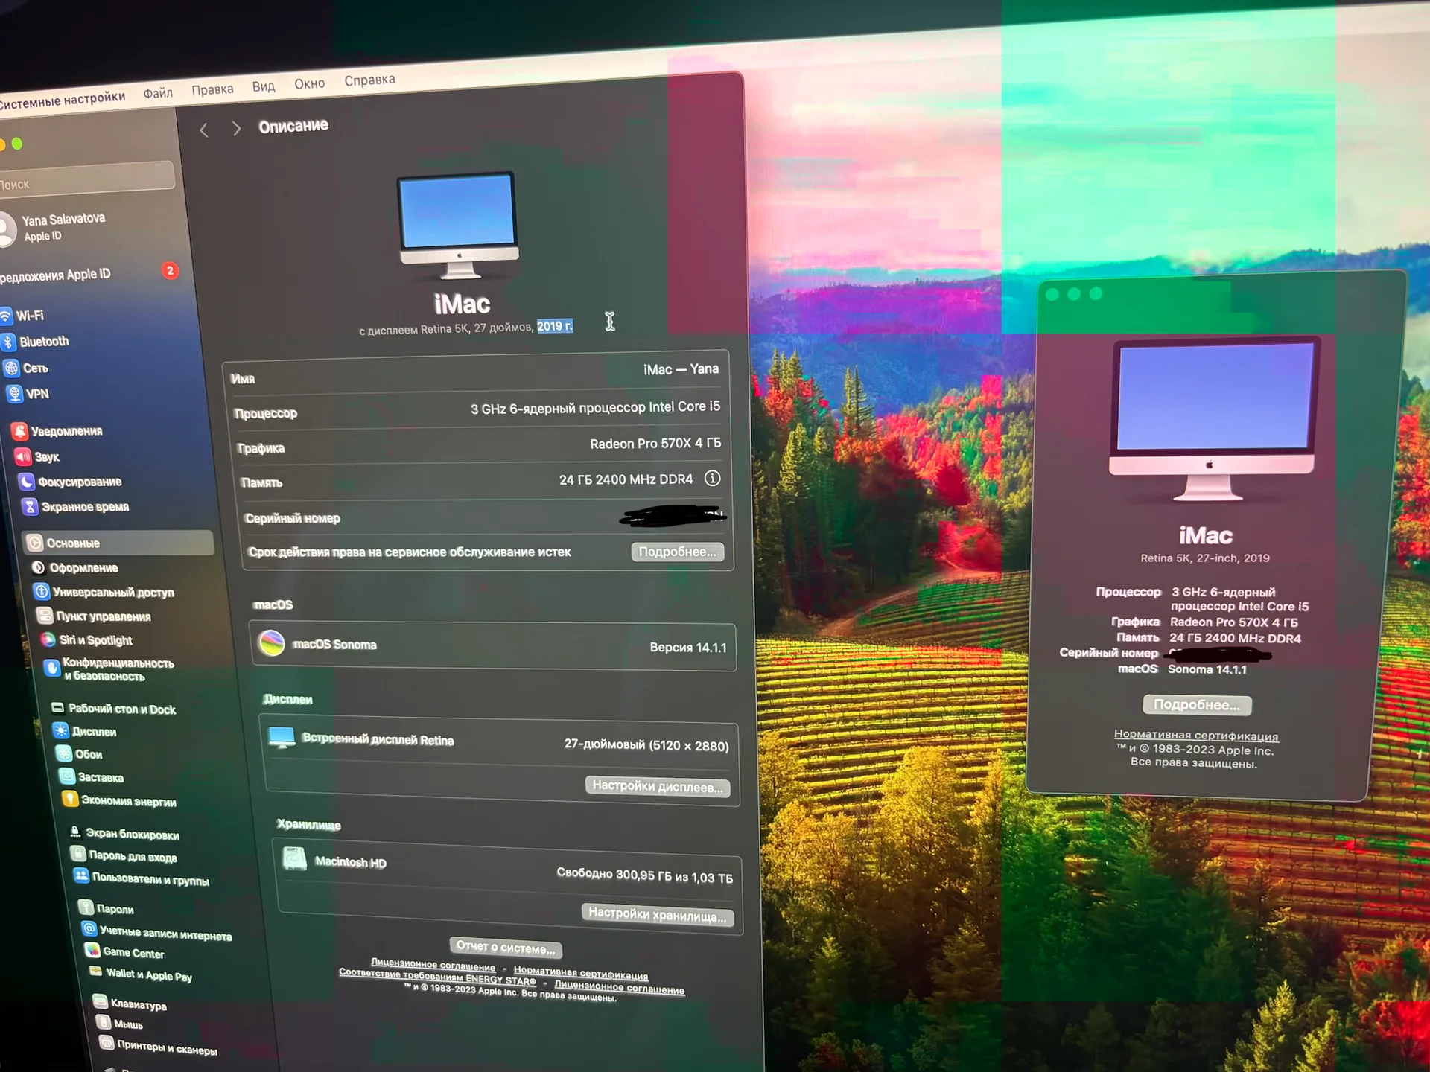Screen dimensions: 1430x1072
Task: Open the Вид menu
Action: point(264,86)
